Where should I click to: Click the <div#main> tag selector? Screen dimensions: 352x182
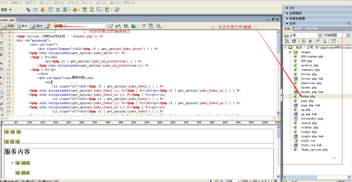point(45,180)
